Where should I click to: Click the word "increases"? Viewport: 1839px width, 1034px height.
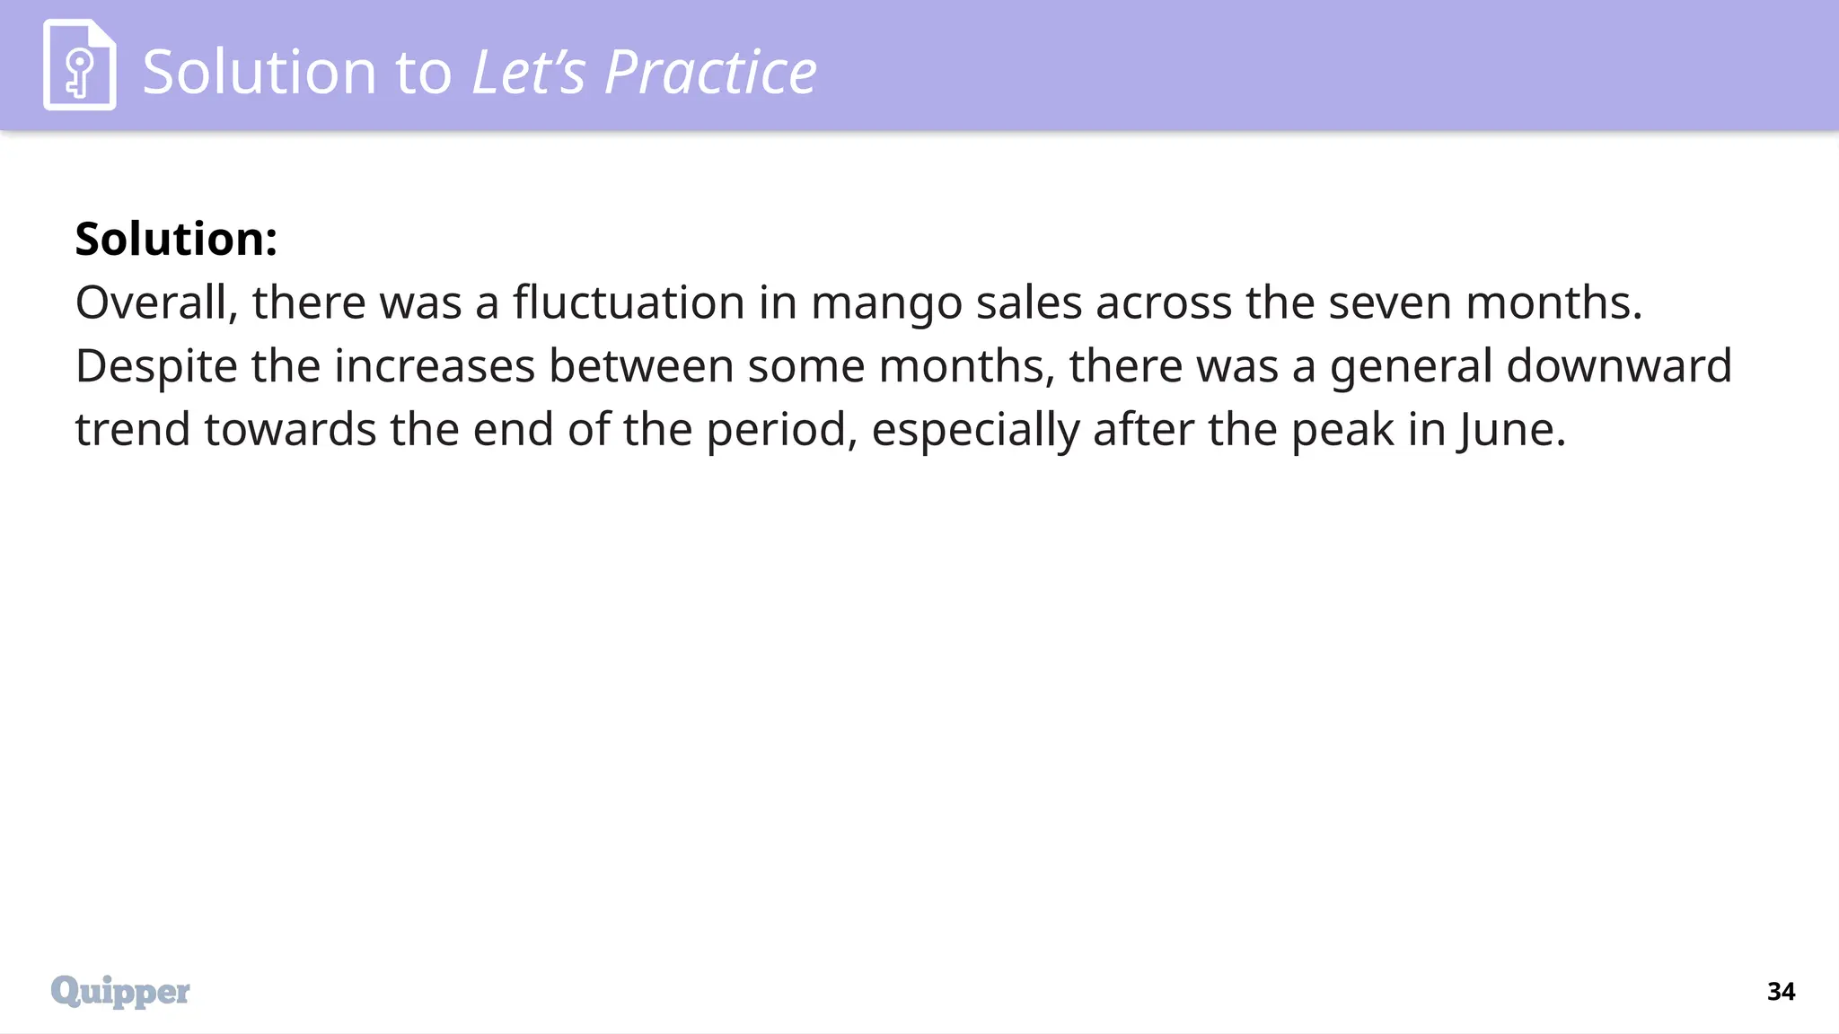435,366
